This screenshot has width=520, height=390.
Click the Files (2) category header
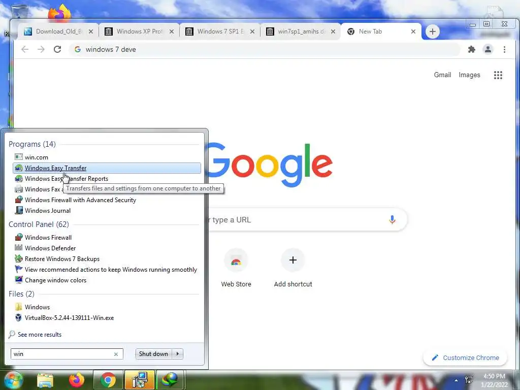(x=21, y=294)
